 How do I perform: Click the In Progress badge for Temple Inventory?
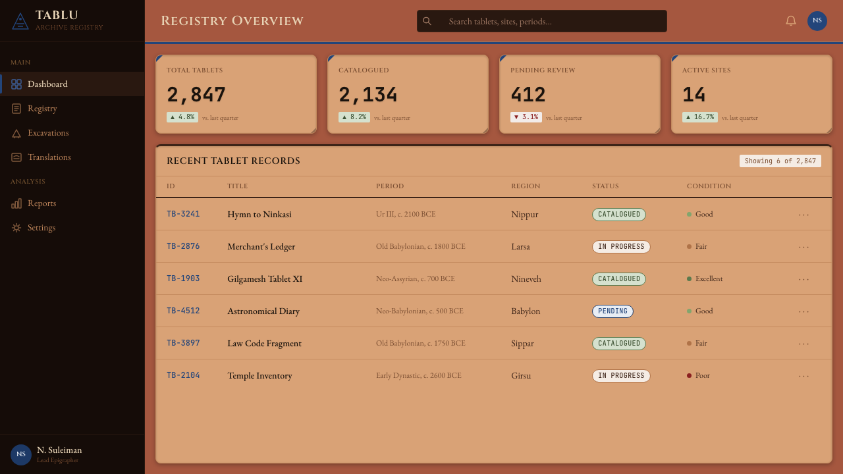621,376
